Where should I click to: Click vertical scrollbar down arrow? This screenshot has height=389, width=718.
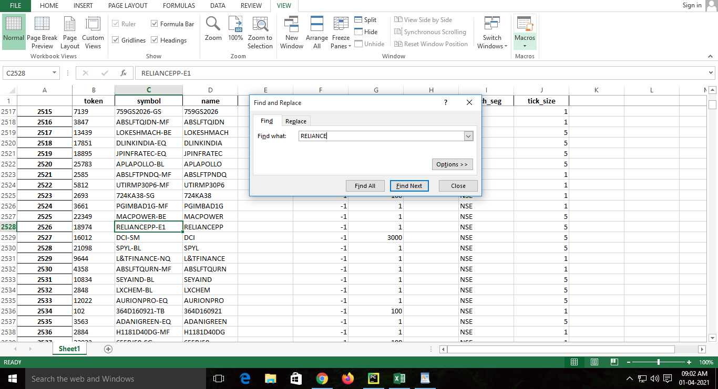point(713,338)
